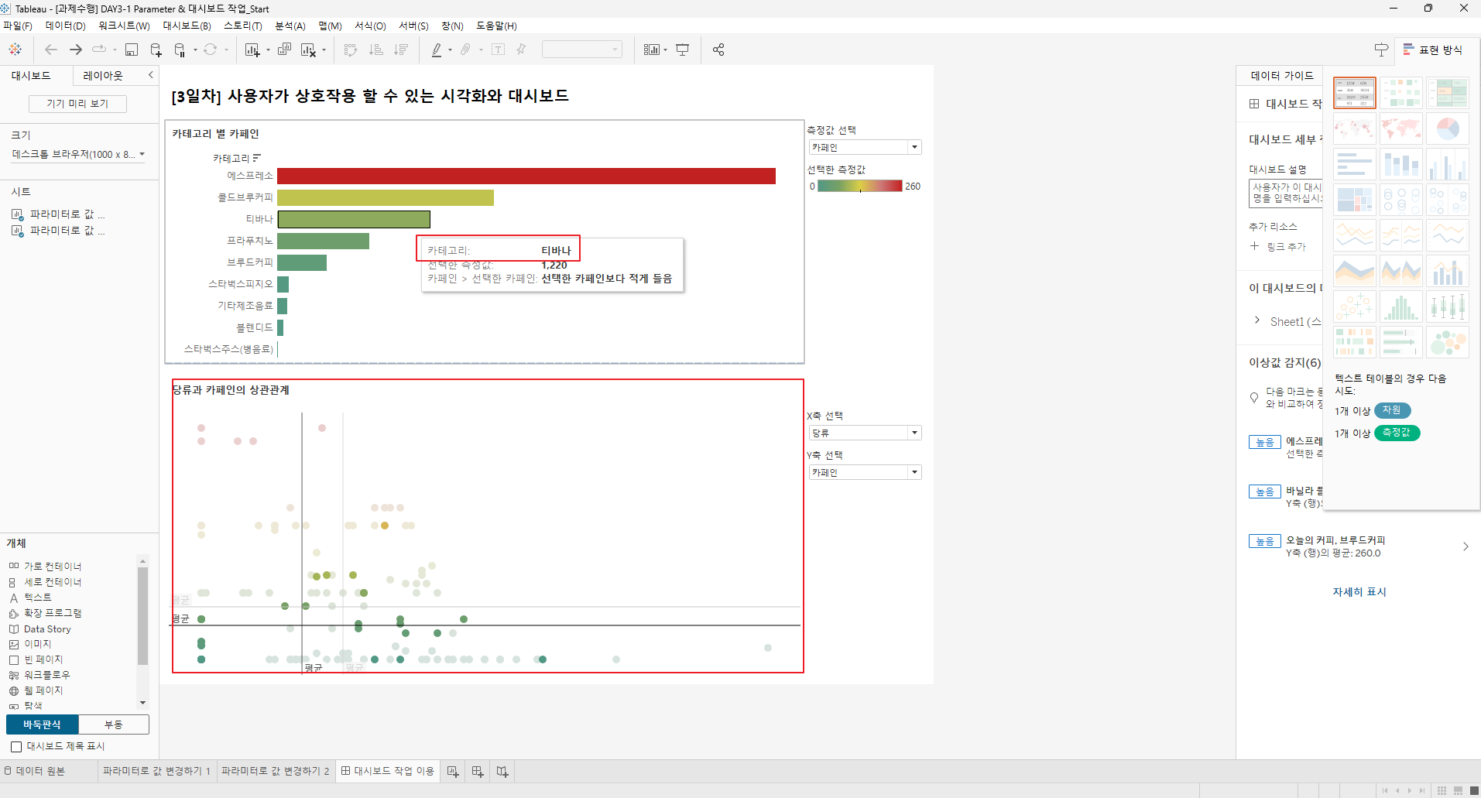Clear the sheet with the chart X icon

pyautogui.click(x=308, y=50)
